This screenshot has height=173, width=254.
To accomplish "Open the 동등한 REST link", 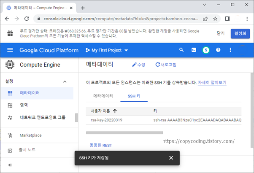I will point(101,145).
